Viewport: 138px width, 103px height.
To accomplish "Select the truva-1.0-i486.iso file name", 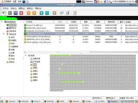I will click(34, 25).
